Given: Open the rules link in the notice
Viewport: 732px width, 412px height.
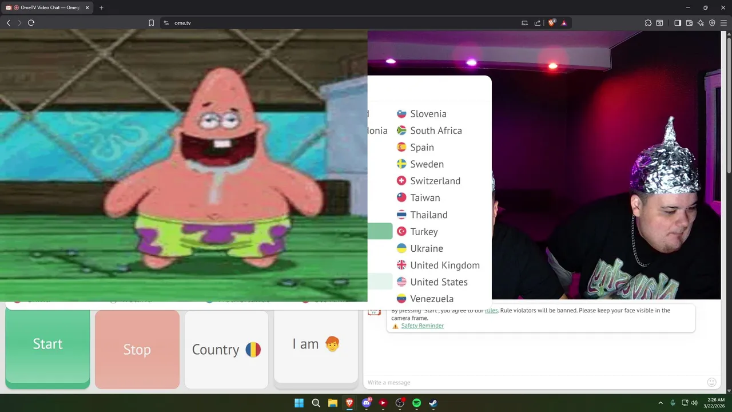Looking at the screenshot, I should (x=491, y=310).
